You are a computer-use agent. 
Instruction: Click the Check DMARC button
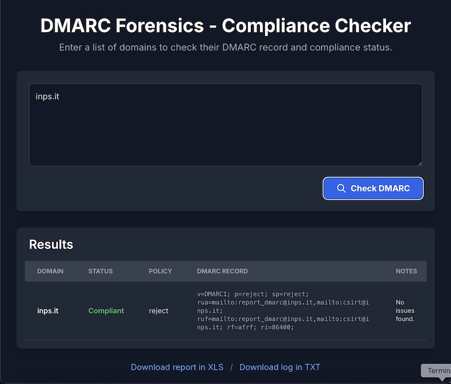[x=373, y=188]
